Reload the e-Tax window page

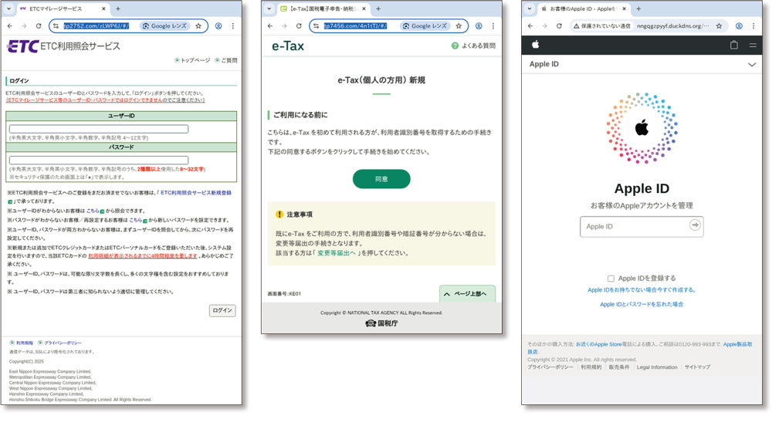tap(298, 26)
